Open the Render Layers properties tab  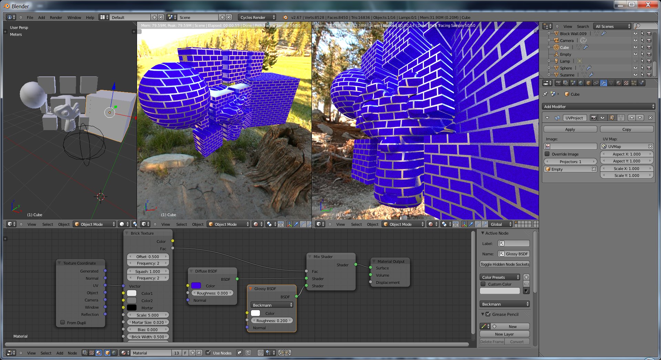[x=566, y=83]
